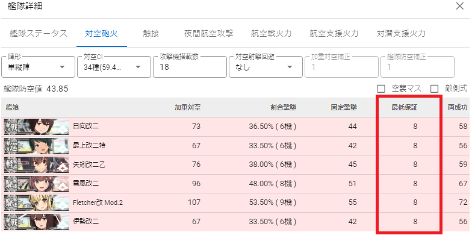Click the 雪風改二 ship banner thumbnail

[x=36, y=184]
